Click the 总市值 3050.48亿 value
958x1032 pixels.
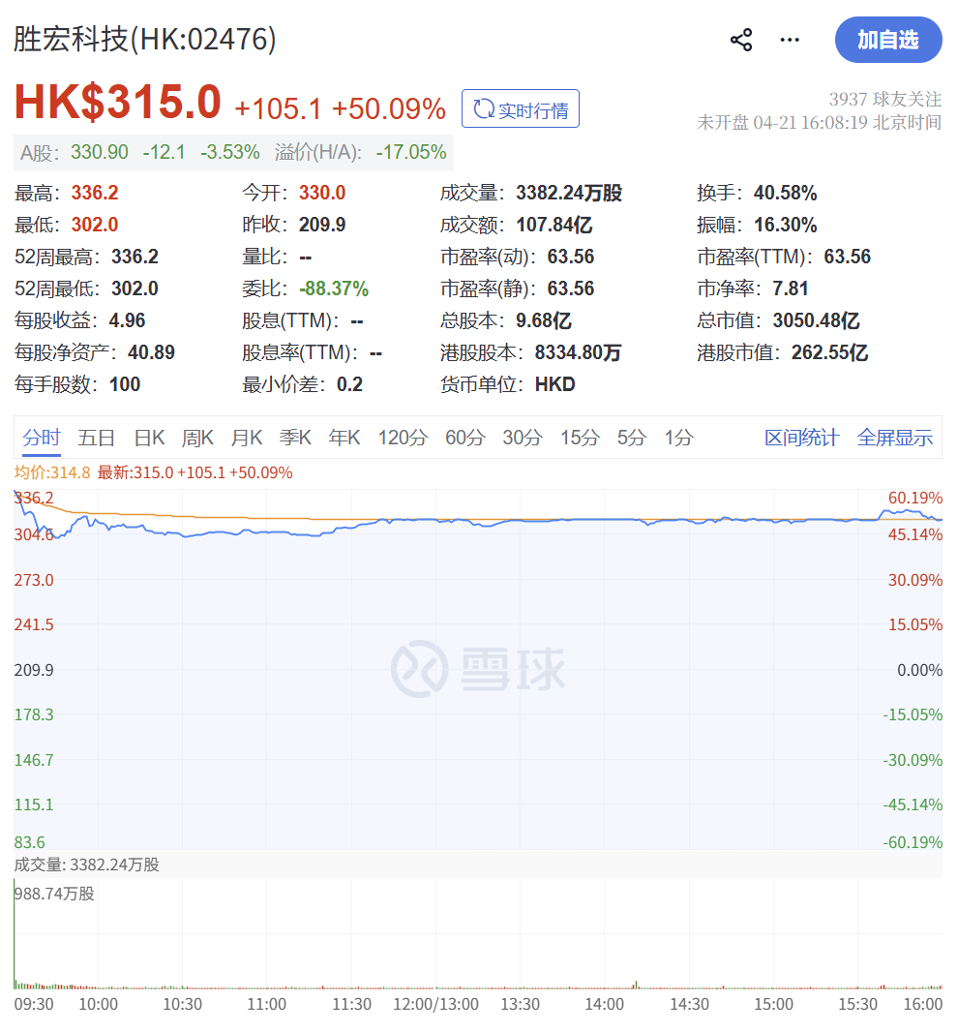tap(816, 320)
